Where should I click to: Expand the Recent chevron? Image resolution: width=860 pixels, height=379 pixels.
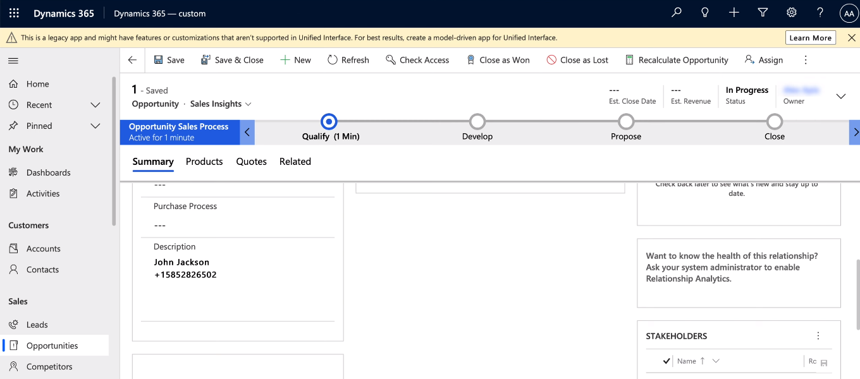point(95,105)
